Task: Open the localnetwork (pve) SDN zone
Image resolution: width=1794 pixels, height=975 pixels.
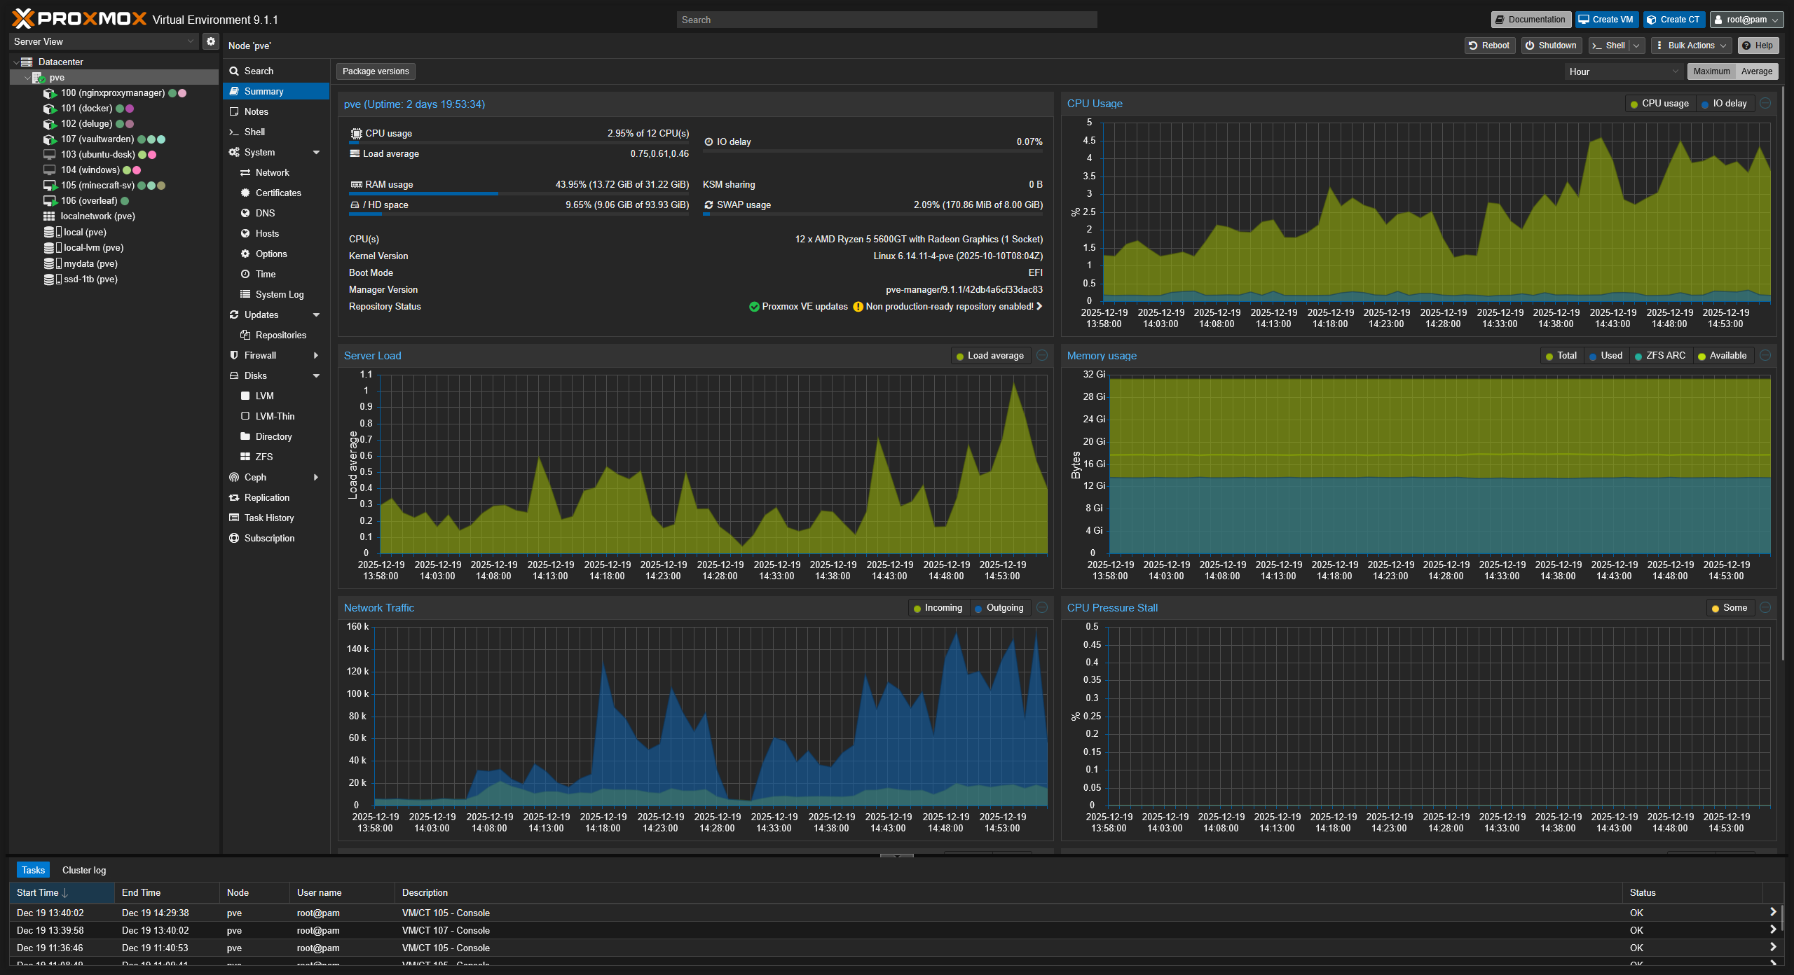Action: 97,216
